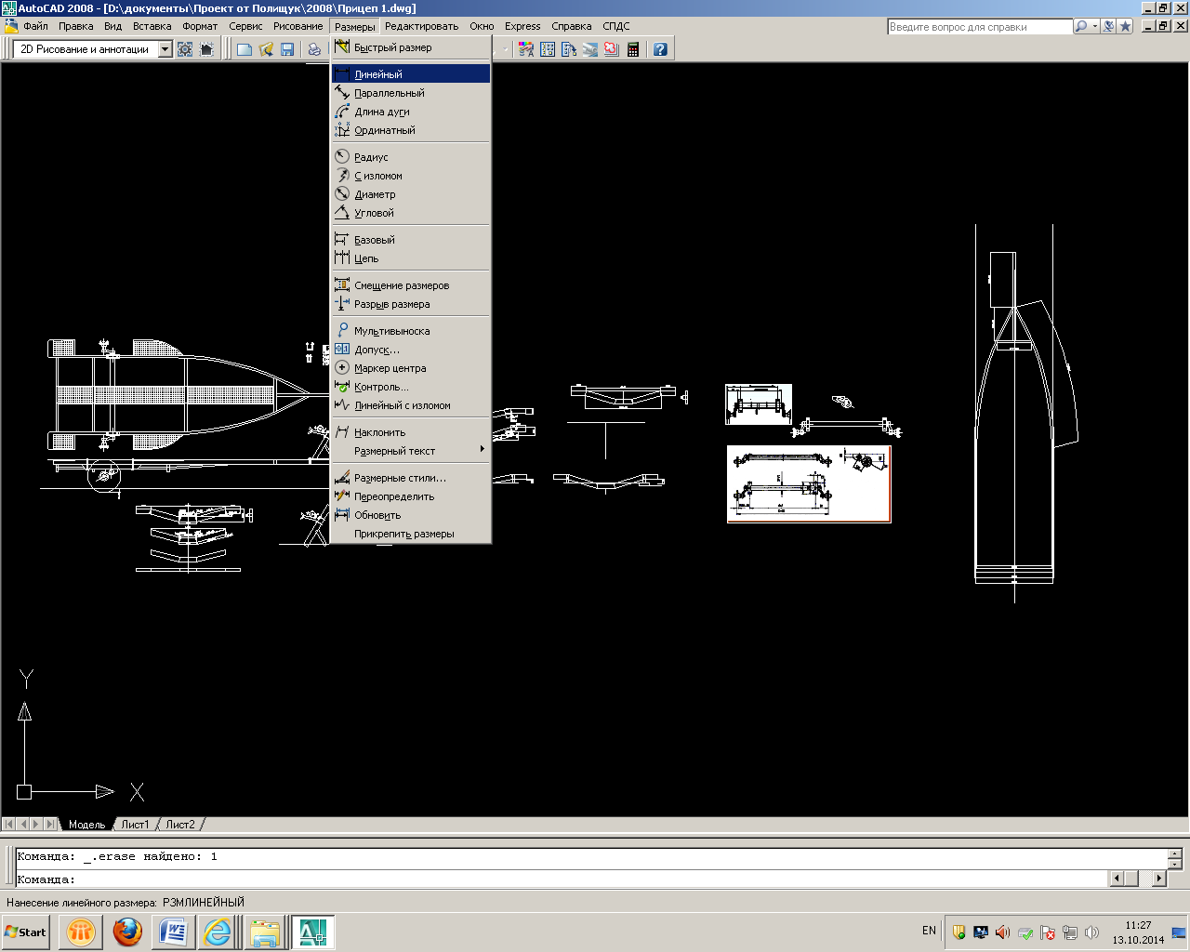Open Firefox from the taskbar
This screenshot has width=1190, height=952.
[x=127, y=932]
